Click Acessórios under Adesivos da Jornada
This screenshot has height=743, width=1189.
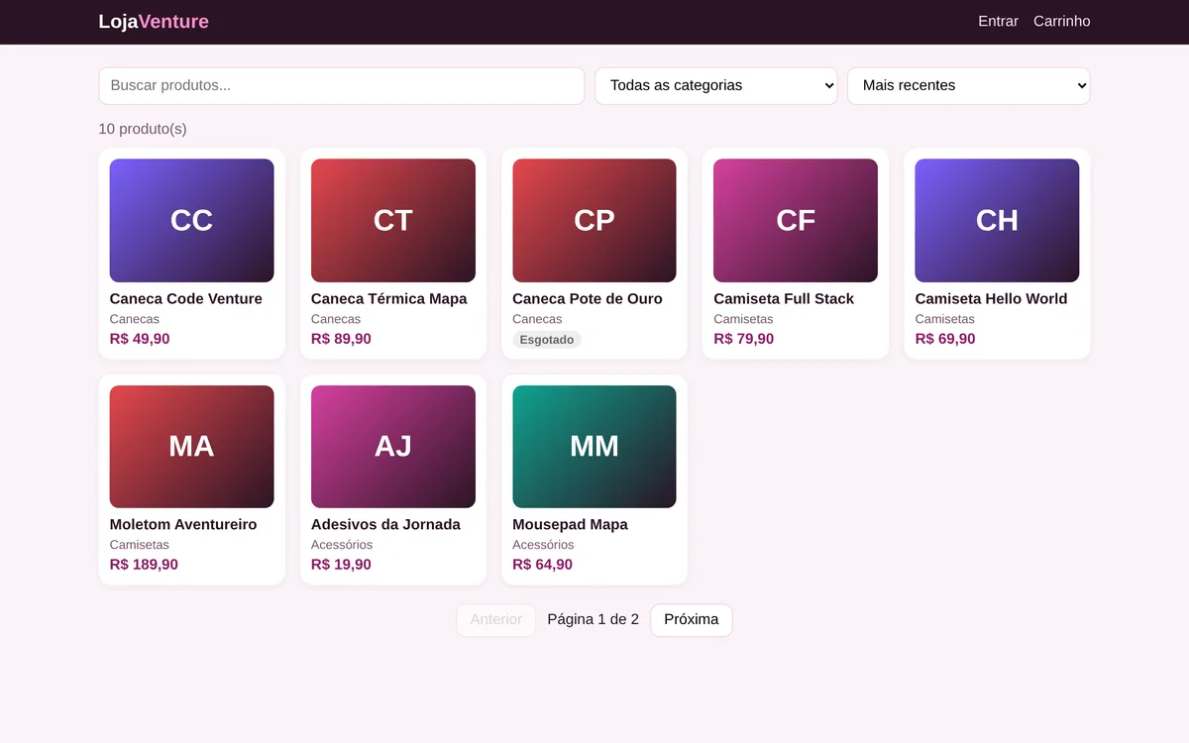click(342, 545)
